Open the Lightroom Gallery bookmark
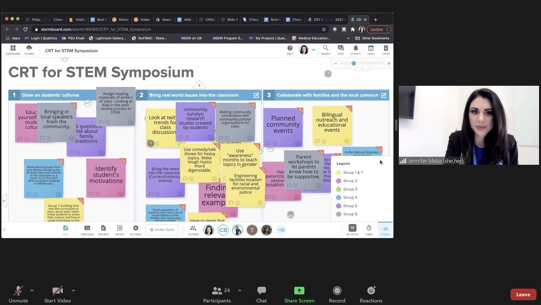 [107, 38]
